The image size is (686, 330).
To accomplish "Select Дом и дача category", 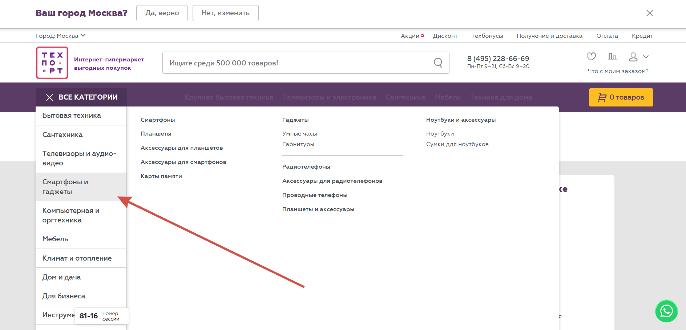I will point(81,277).
